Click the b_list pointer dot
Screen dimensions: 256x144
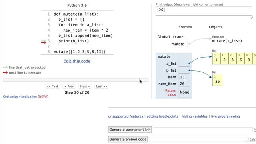click(x=189, y=70)
